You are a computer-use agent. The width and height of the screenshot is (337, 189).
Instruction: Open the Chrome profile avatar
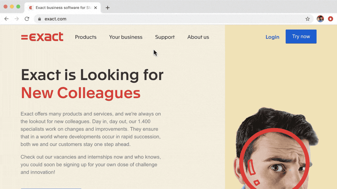(320, 19)
